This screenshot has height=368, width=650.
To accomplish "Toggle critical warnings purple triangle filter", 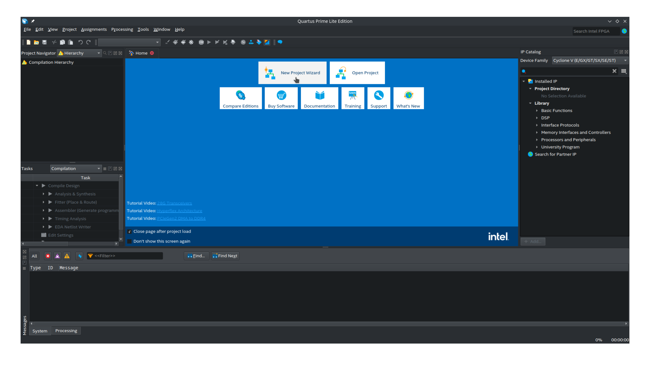I will point(57,256).
